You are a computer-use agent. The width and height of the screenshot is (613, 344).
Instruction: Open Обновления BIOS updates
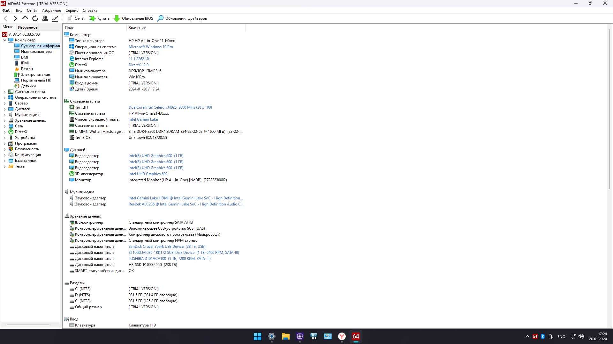(x=133, y=18)
